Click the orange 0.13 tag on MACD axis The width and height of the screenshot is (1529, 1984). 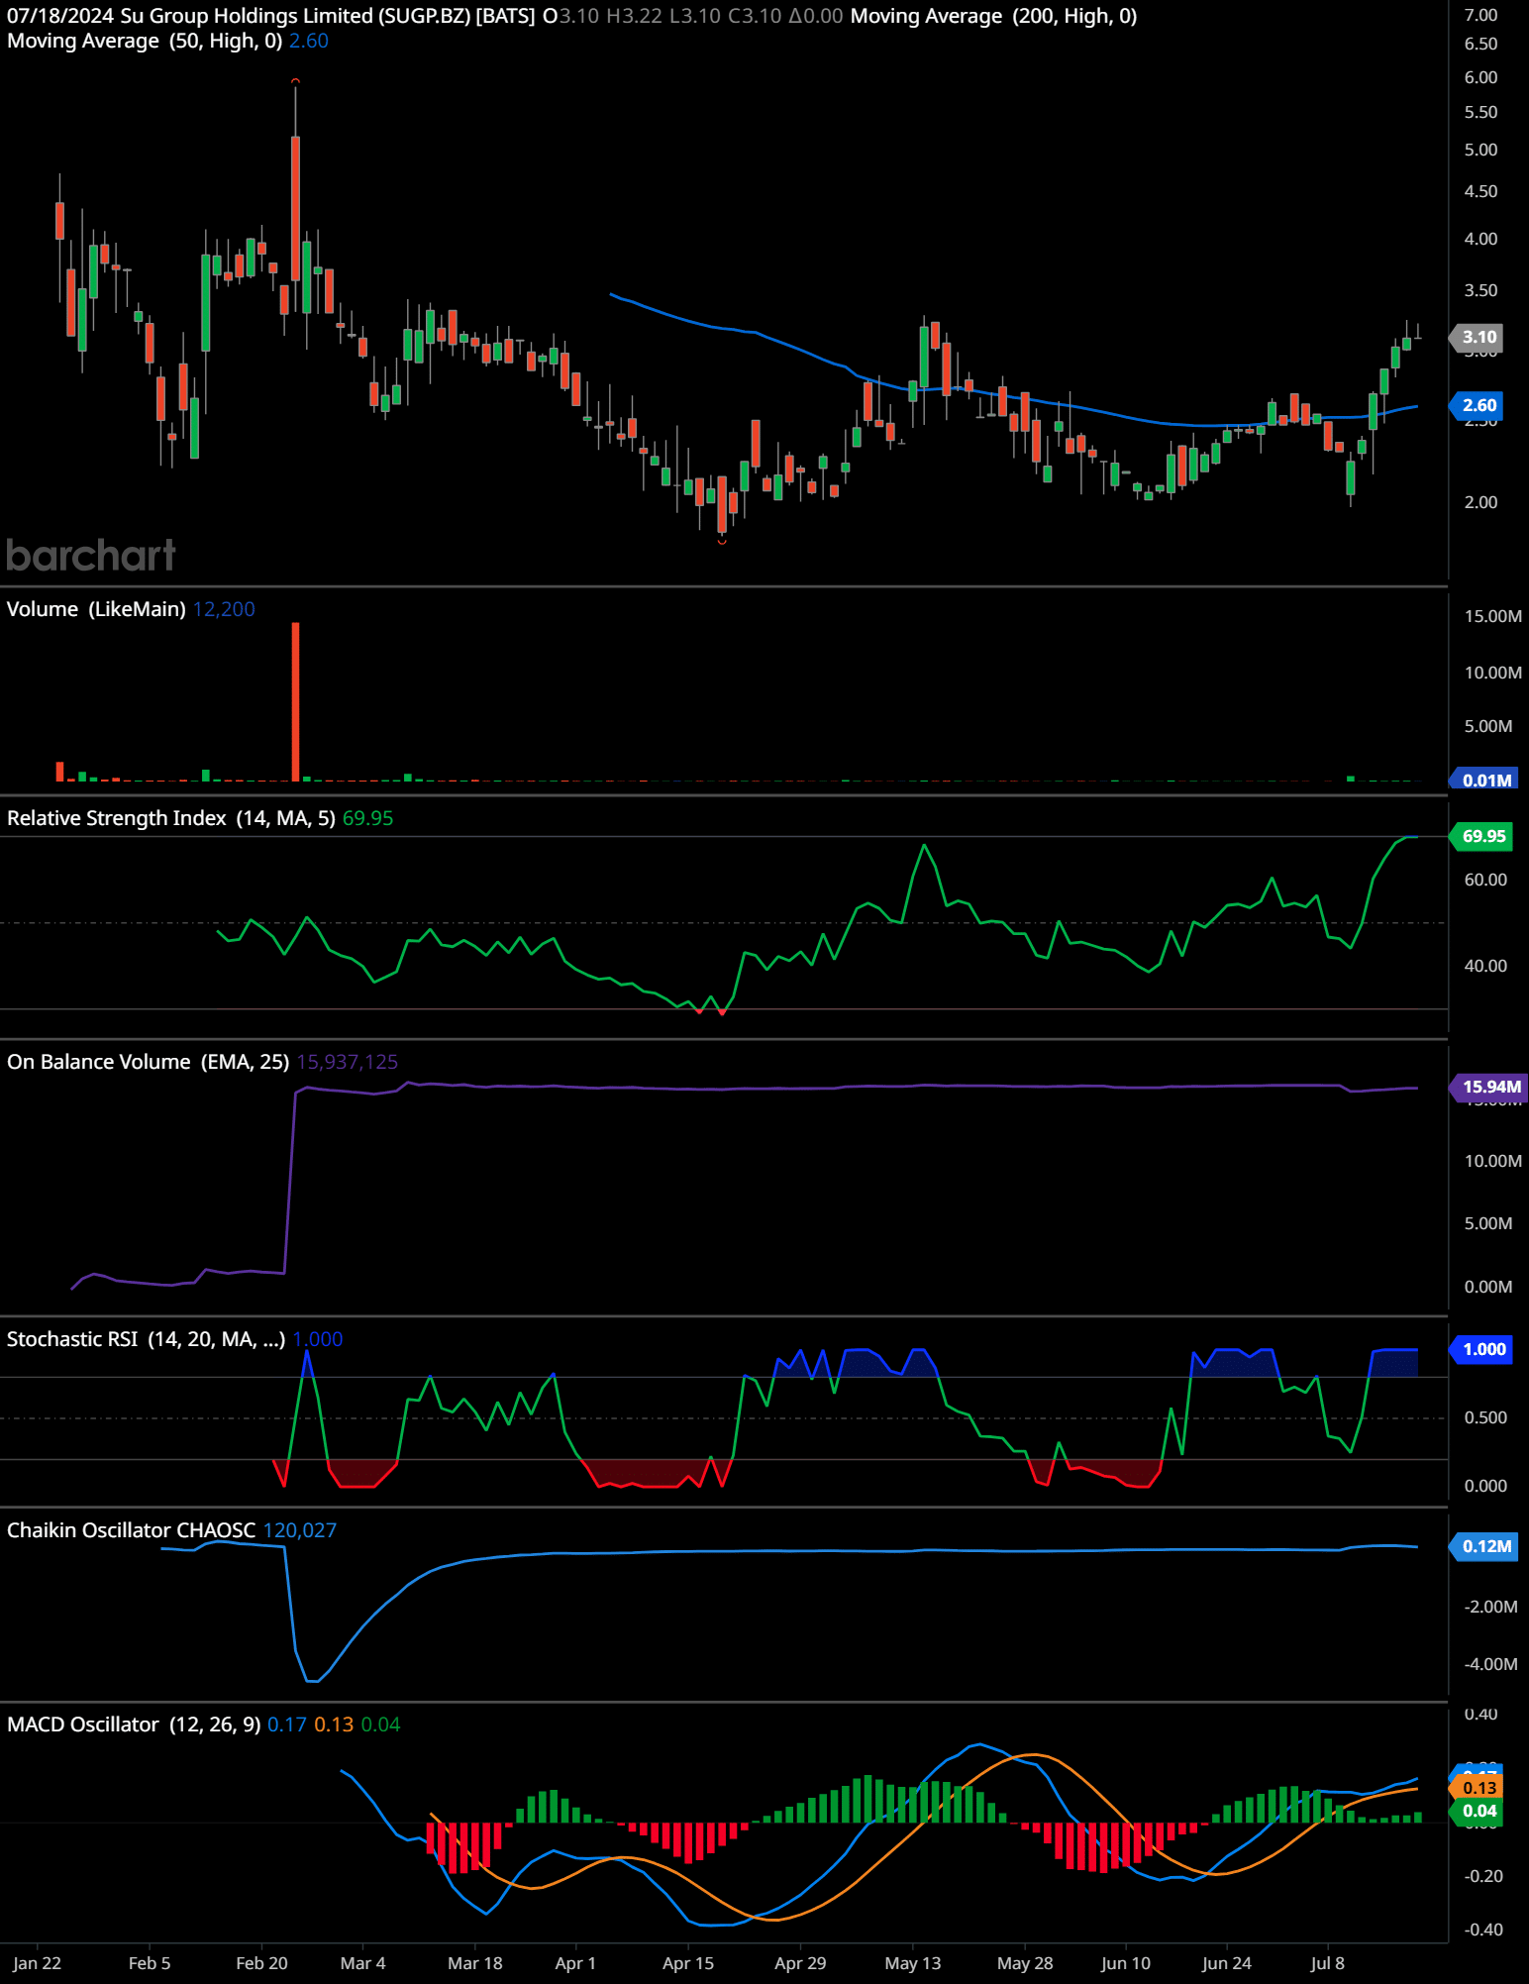[1478, 1788]
